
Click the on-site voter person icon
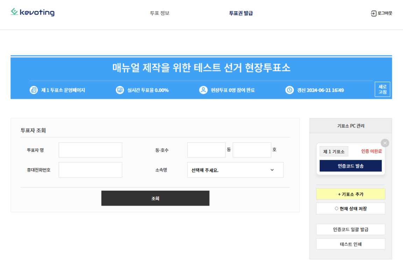pyautogui.click(x=203, y=90)
